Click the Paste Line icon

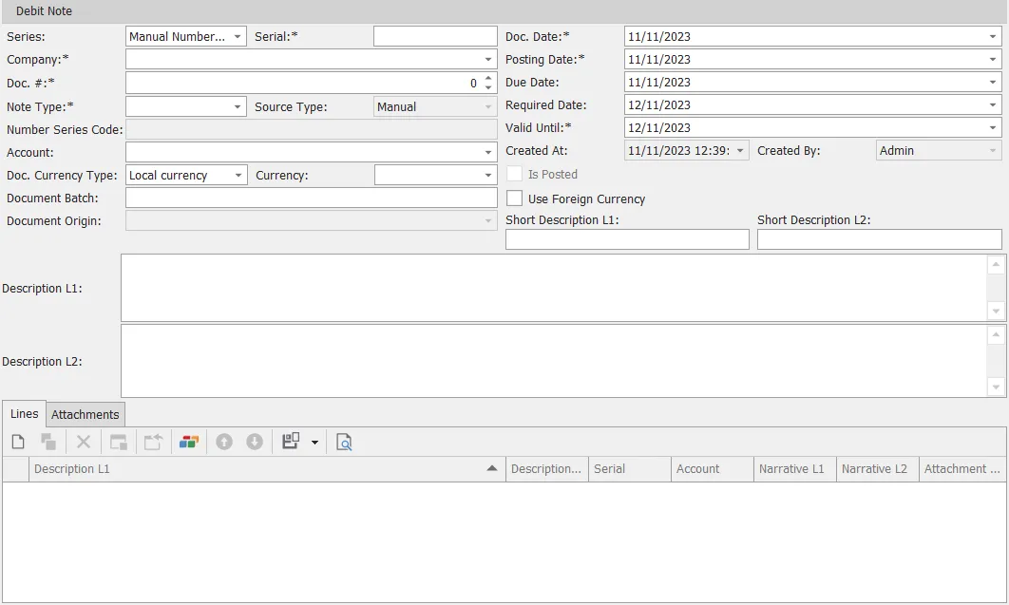pos(116,441)
